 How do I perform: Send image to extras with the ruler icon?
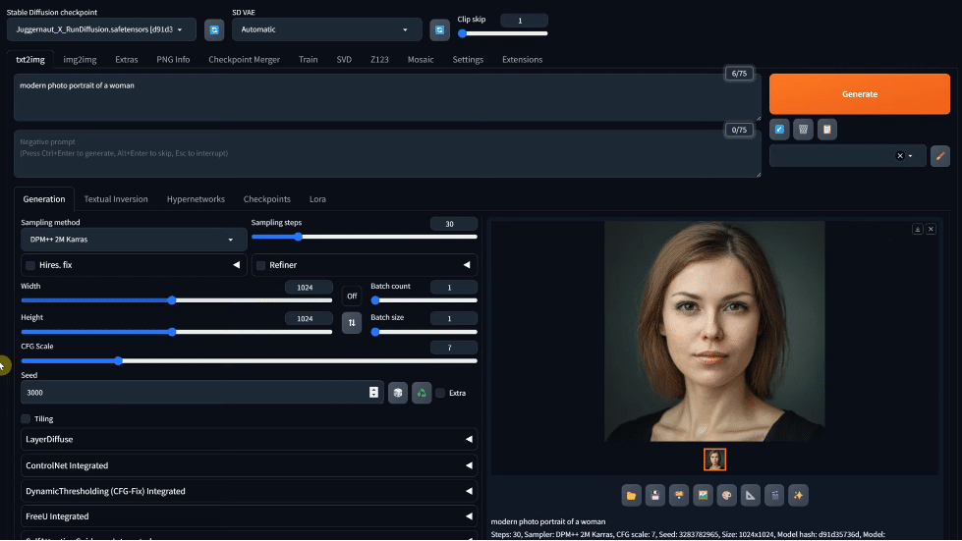[751, 495]
